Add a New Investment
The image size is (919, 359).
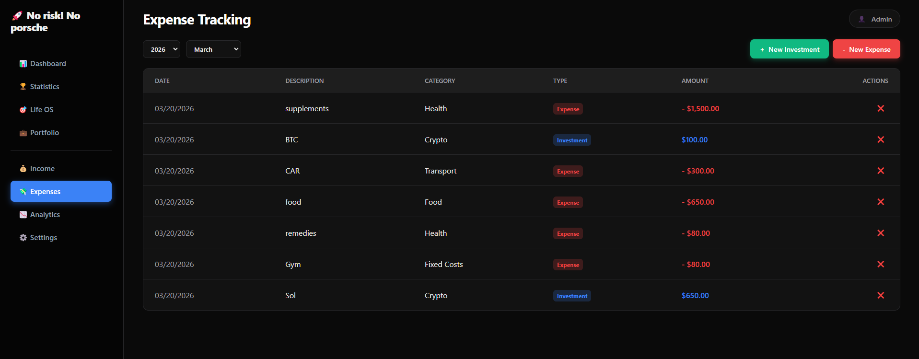point(789,49)
